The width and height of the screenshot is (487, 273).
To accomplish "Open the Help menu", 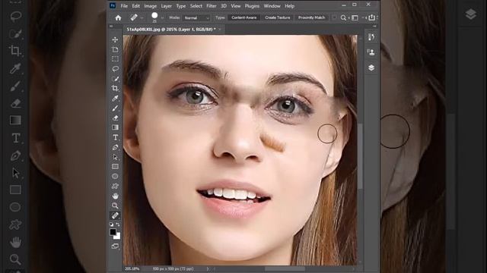I will 289,6.
